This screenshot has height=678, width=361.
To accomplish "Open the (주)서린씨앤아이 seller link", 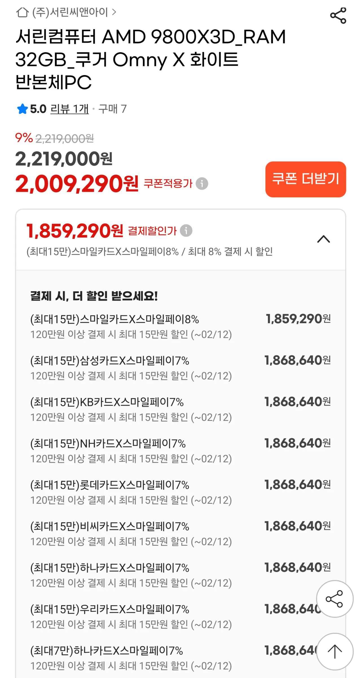I will coord(71,12).
